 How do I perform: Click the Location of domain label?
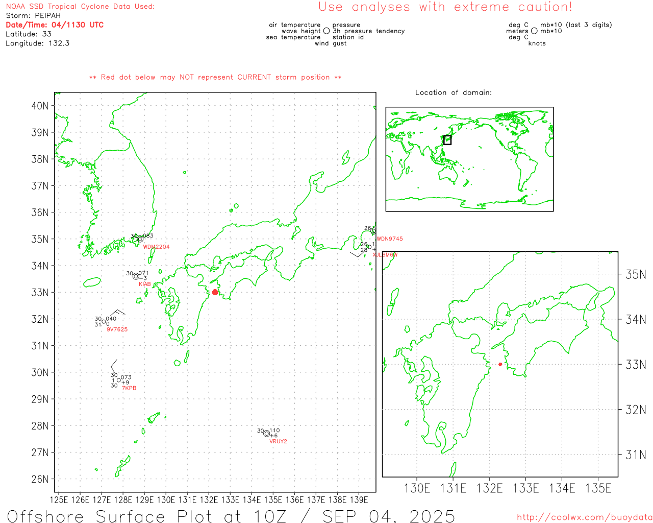[454, 93]
